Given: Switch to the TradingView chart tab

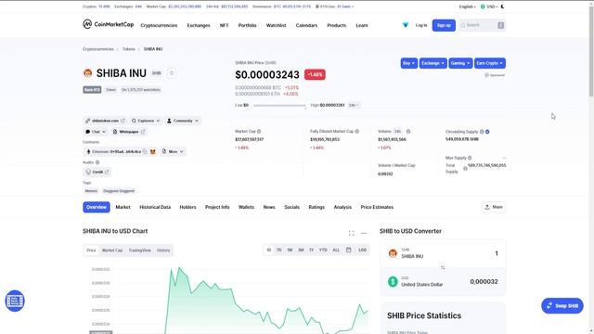Looking at the screenshot, I should click(x=139, y=250).
